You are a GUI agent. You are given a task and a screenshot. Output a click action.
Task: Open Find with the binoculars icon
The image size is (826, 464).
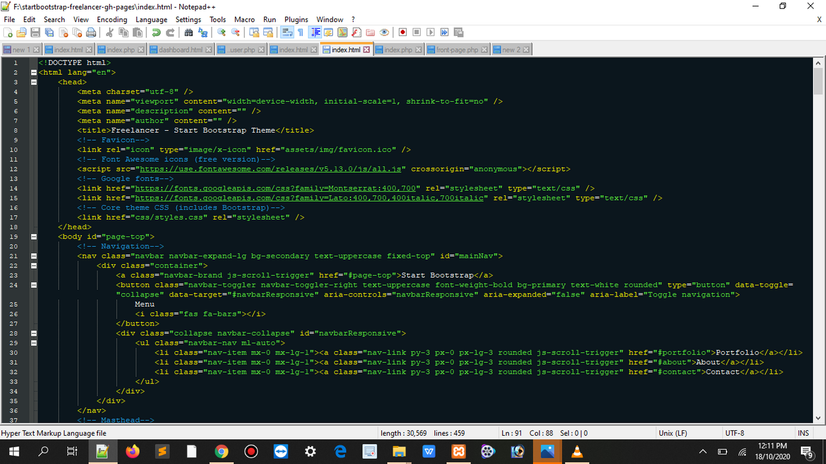(188, 32)
